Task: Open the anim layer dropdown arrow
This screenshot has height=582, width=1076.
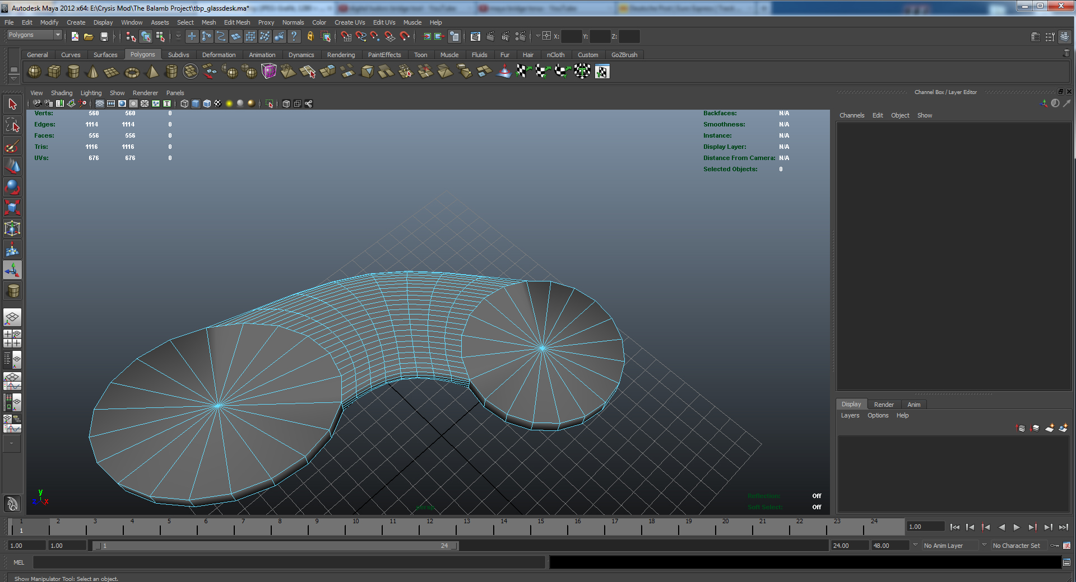Action: pos(915,545)
